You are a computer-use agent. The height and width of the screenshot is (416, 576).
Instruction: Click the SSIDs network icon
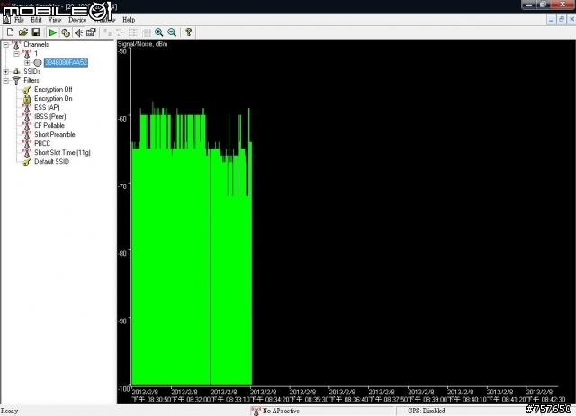click(x=16, y=71)
